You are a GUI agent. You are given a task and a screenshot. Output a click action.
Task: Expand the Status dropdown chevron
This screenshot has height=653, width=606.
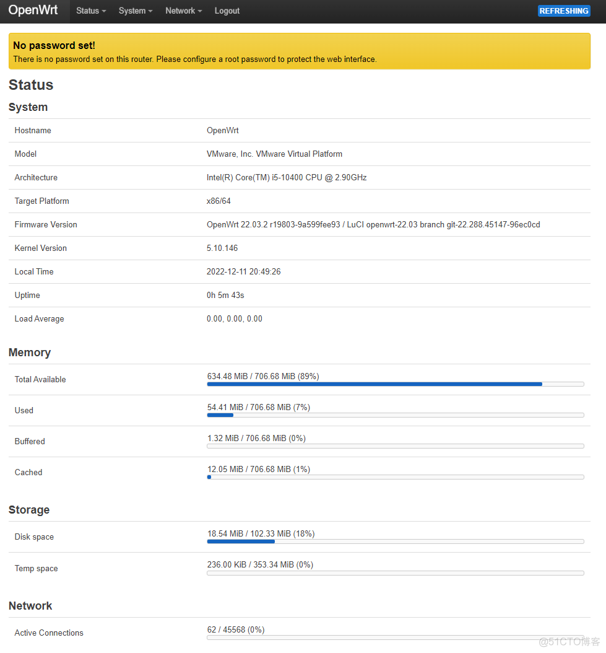(x=103, y=12)
